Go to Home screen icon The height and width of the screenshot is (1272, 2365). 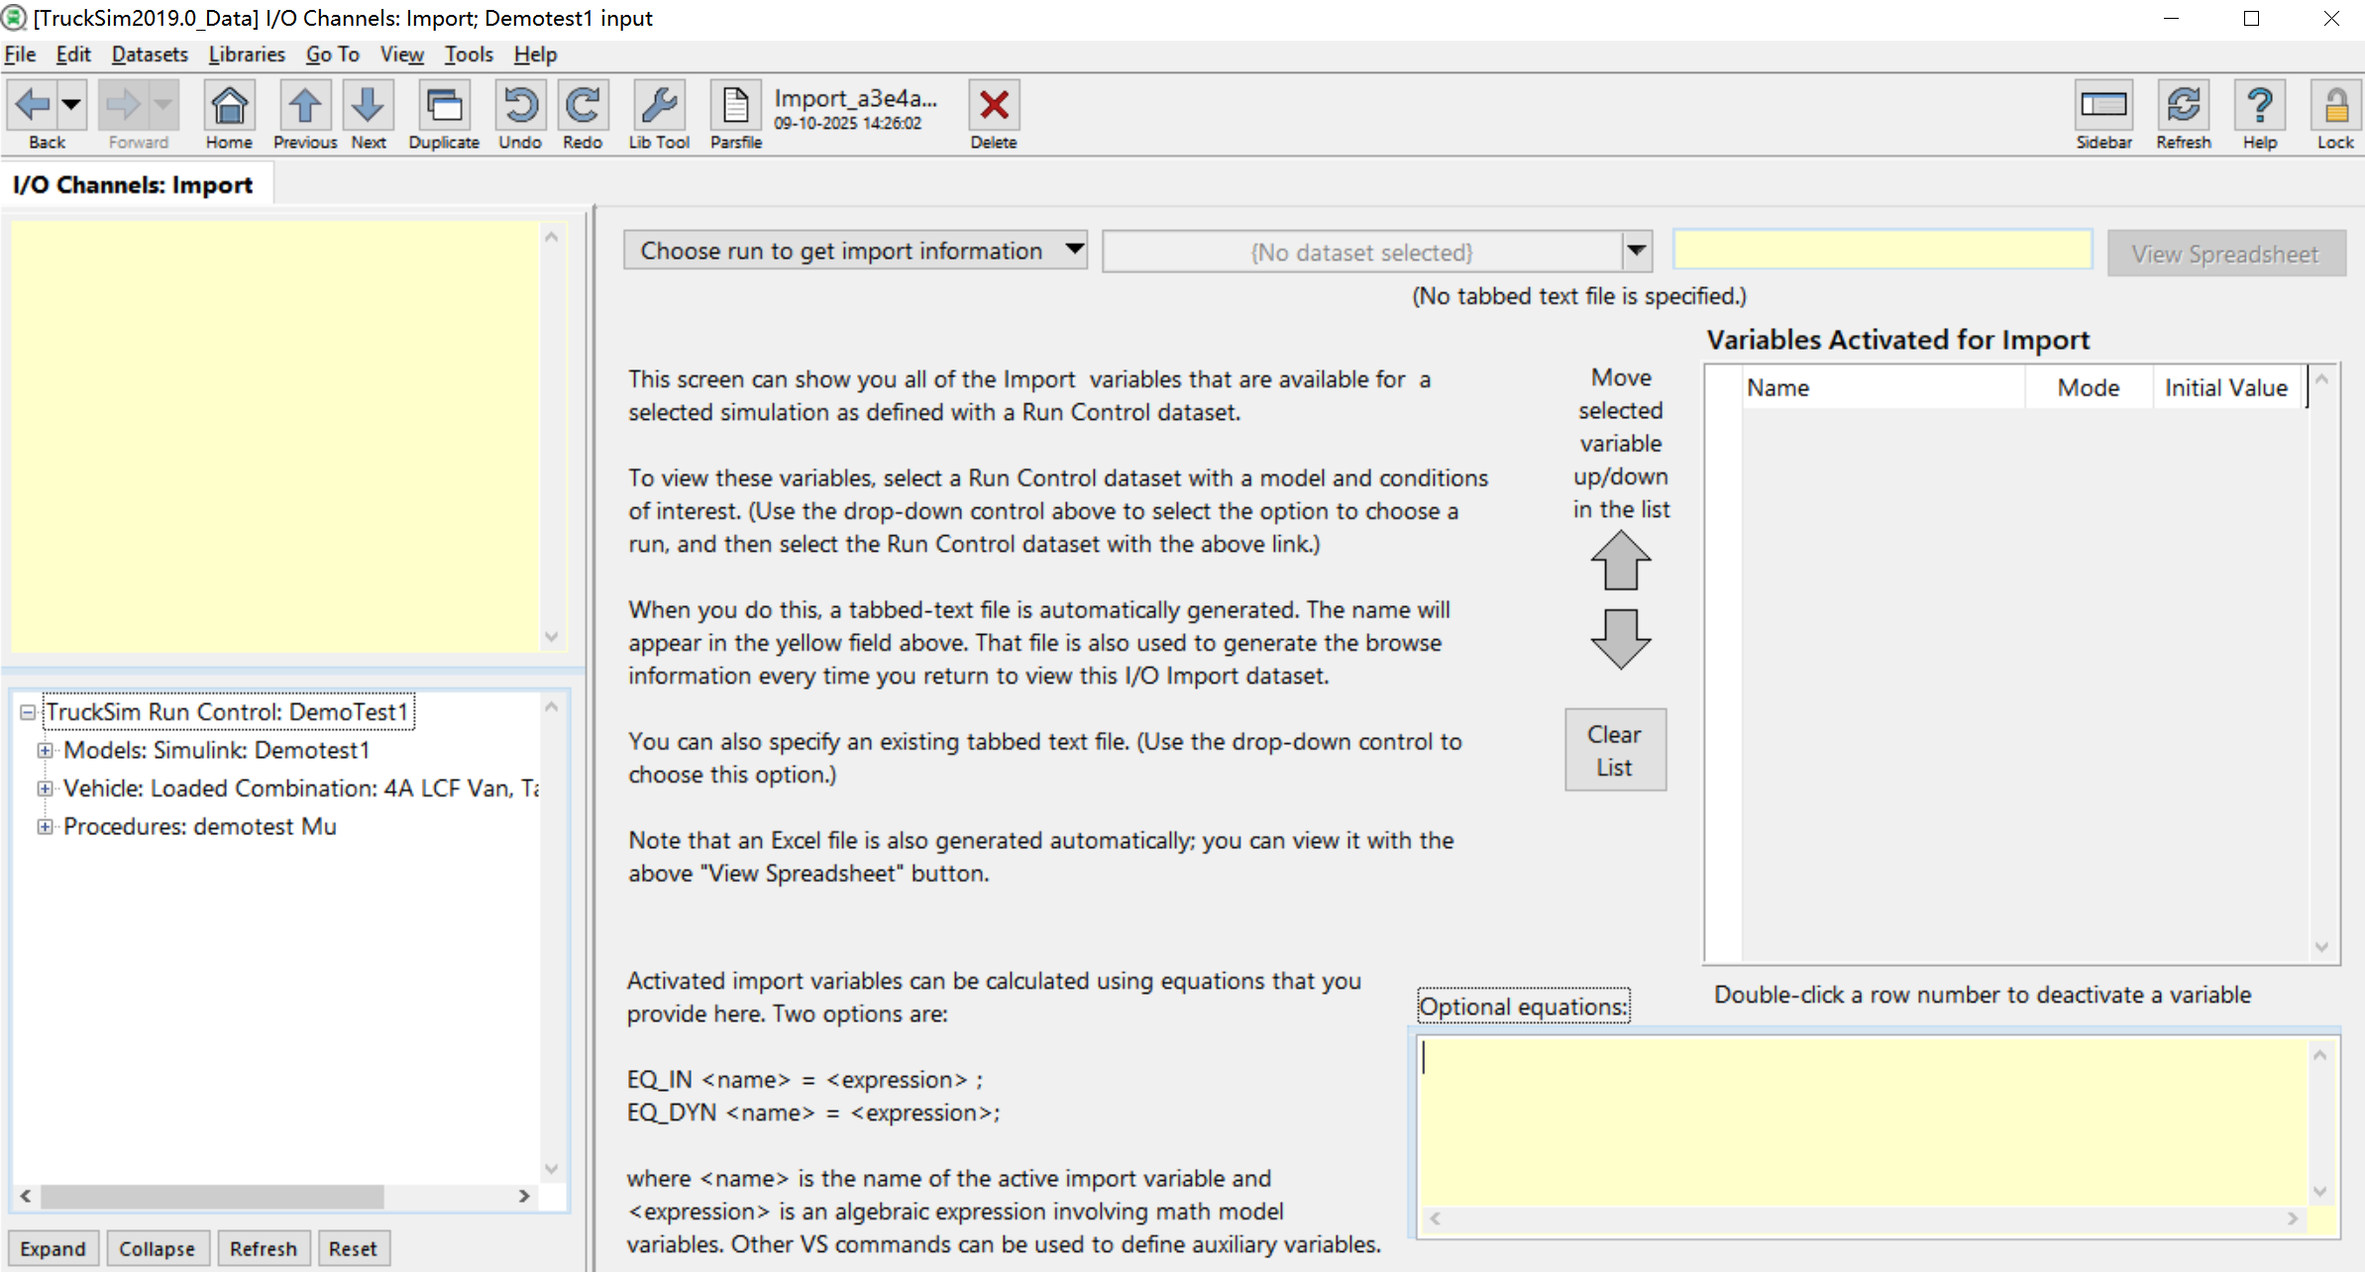tap(229, 105)
